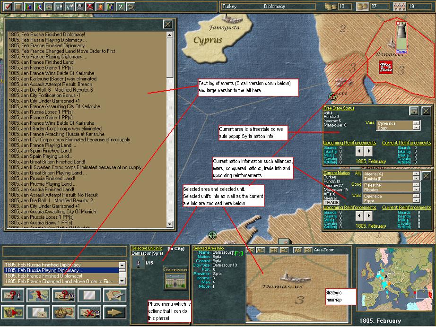The image size is (436, 327).
Task: Click the map icon button in Free State Status panel
Action: click(x=414, y=111)
